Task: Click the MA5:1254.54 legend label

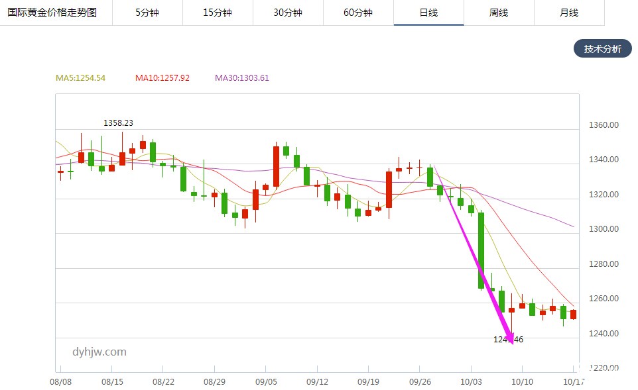Action: coord(80,78)
